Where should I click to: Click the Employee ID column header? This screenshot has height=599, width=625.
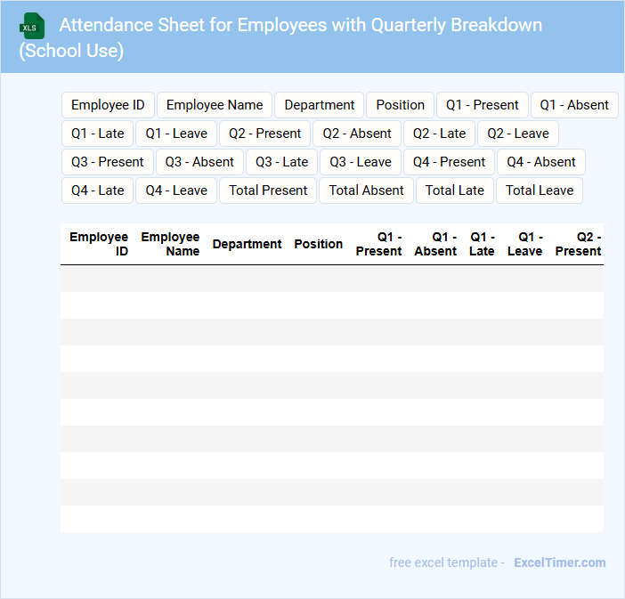pyautogui.click(x=99, y=244)
